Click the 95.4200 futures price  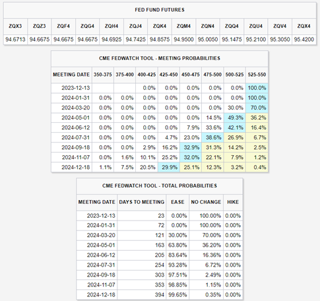[x=304, y=40]
